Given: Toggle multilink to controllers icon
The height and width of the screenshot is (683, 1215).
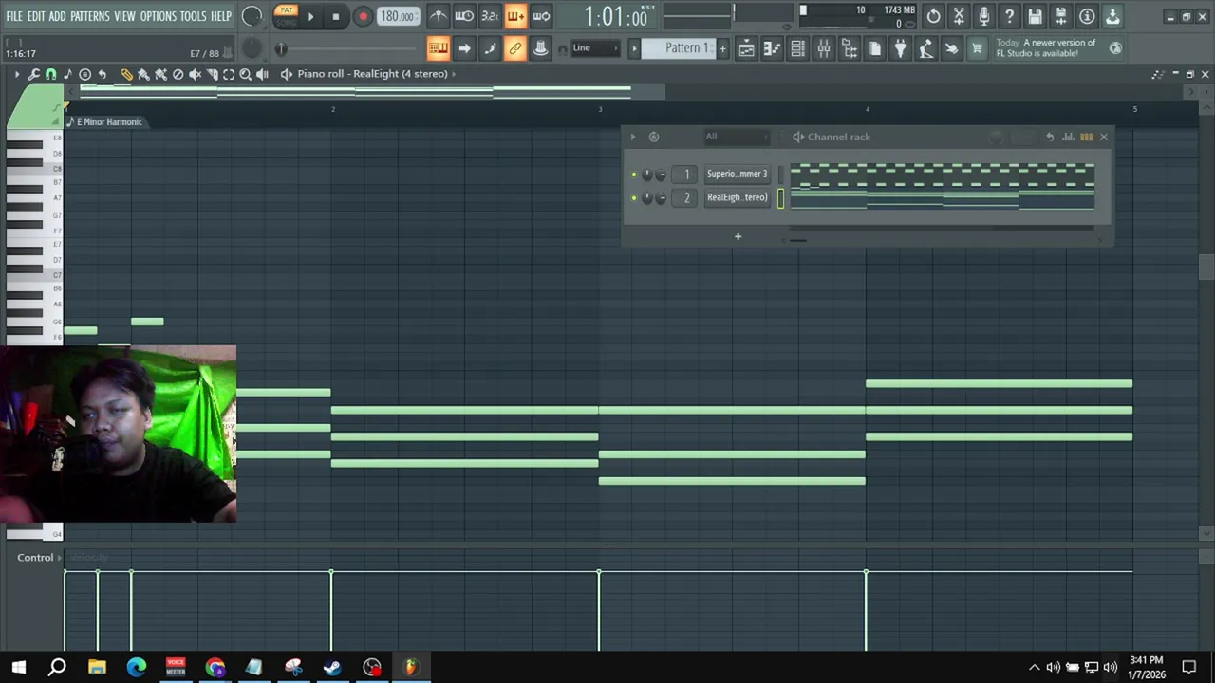Looking at the screenshot, I should point(541,48).
